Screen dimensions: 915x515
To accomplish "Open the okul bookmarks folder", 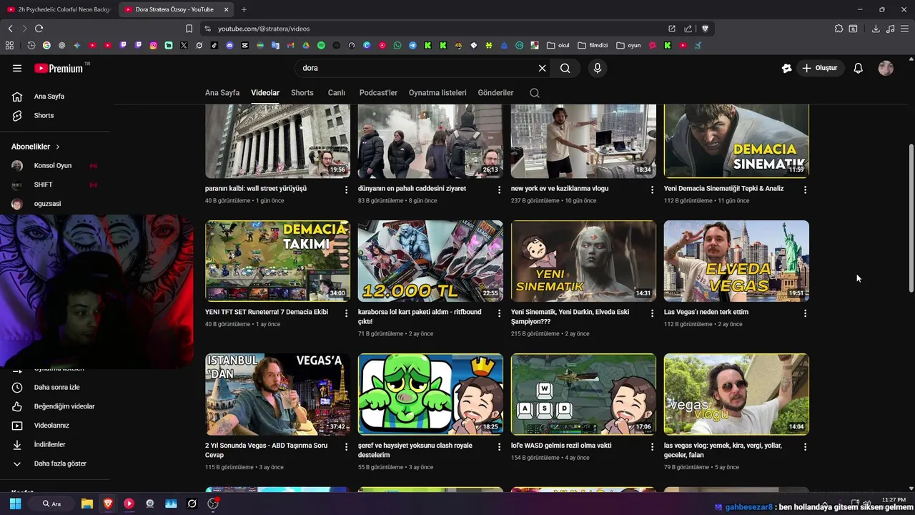I will [558, 45].
